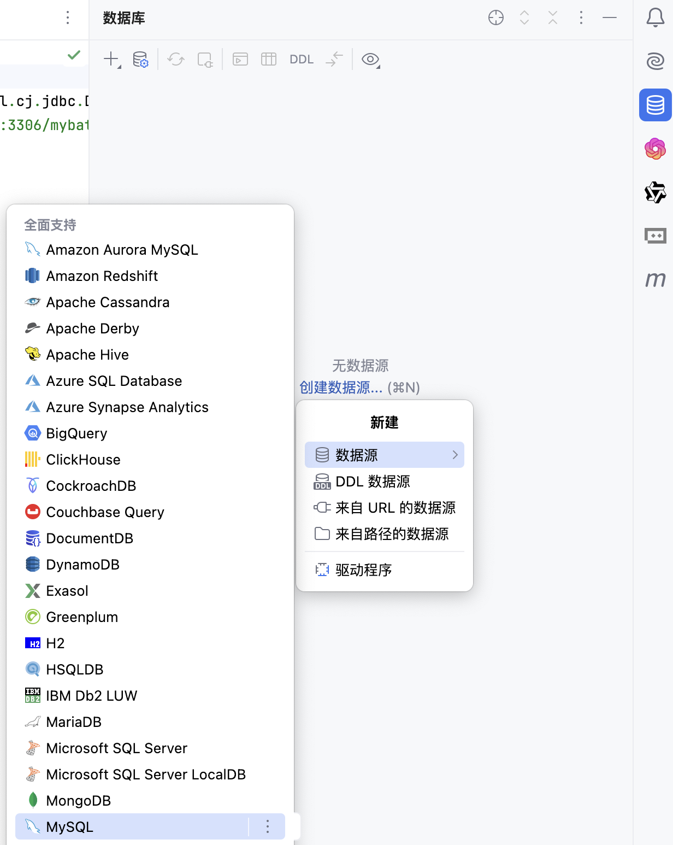
Task: Choose 来自路径的数据源 menu entry
Action: [385, 534]
